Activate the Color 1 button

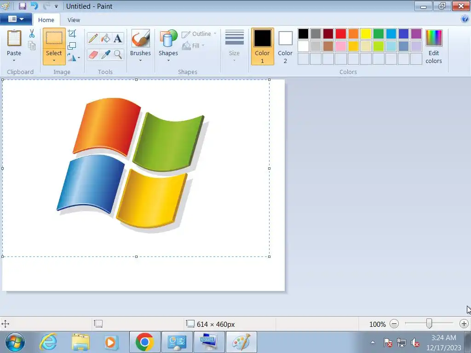[x=263, y=46]
